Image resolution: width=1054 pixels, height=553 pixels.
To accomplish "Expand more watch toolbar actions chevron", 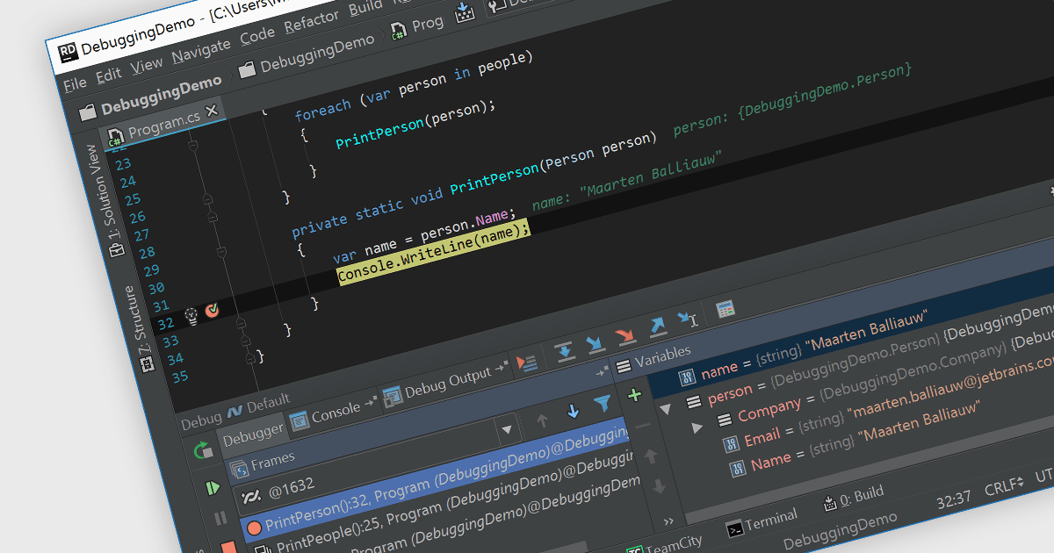I will coord(668,520).
